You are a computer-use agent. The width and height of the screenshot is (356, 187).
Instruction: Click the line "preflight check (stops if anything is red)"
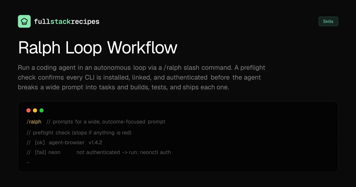(x=79, y=133)
